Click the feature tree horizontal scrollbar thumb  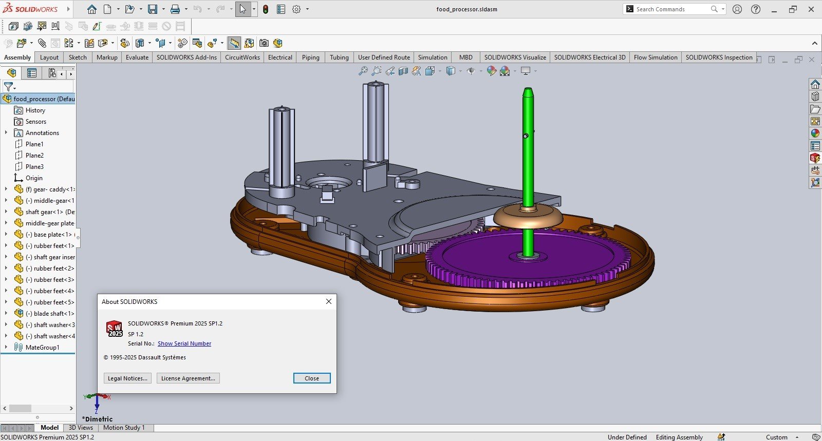pyautogui.click(x=21, y=408)
